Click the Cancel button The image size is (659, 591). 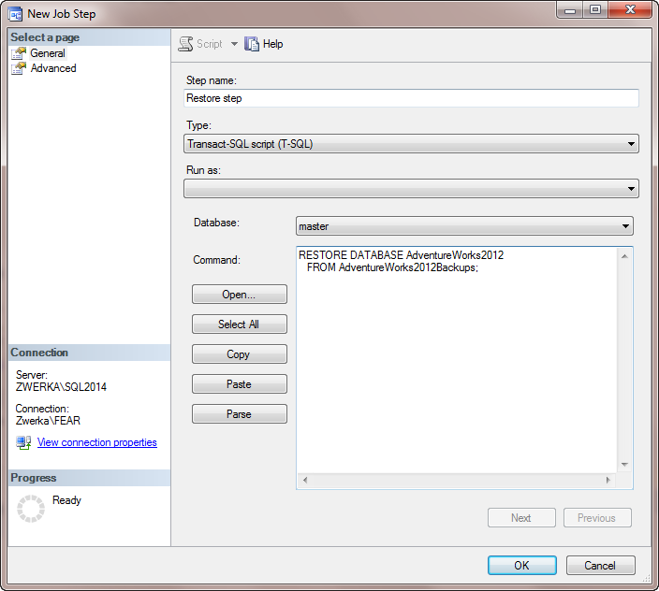tap(601, 566)
